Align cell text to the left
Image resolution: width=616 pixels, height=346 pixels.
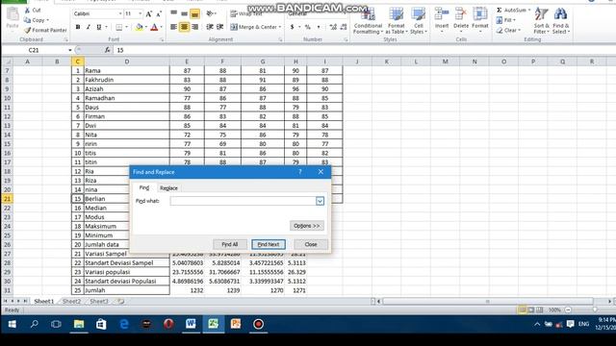173,27
